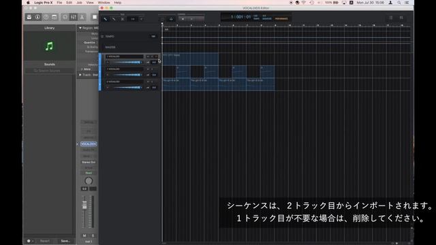Click the pan knob on channel strip

89,181
